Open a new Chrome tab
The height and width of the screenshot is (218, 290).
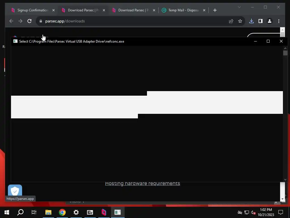pos(215,10)
